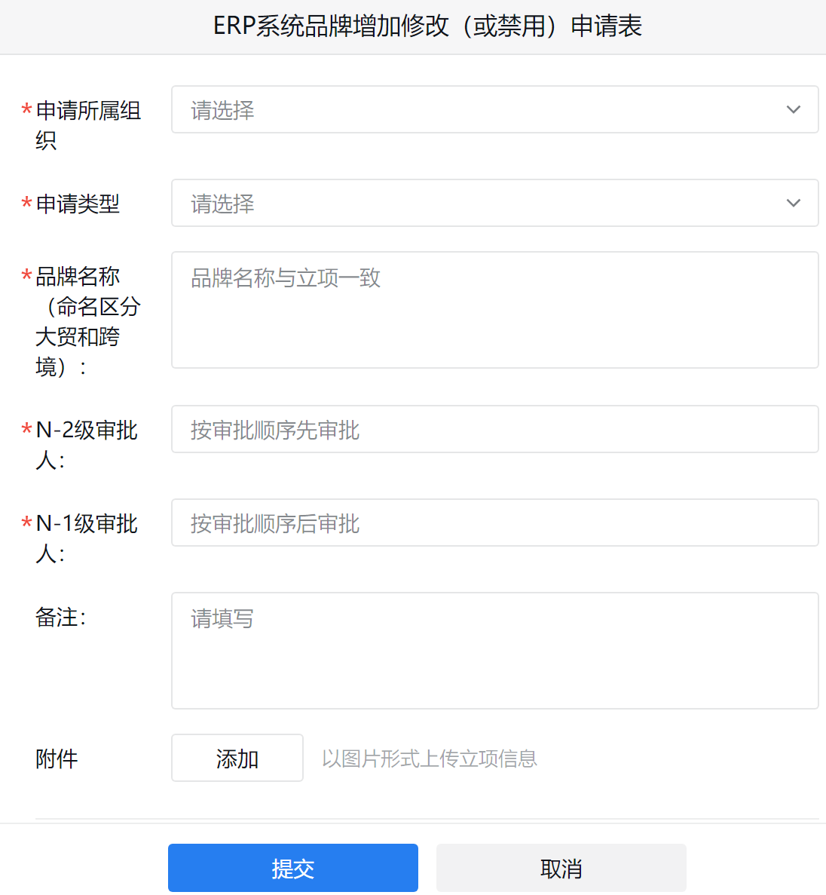Click the chevron arrow in 申请所属组织 selector

click(793, 109)
